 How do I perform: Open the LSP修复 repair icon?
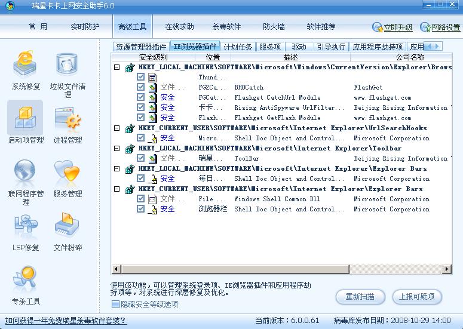pyautogui.click(x=26, y=225)
